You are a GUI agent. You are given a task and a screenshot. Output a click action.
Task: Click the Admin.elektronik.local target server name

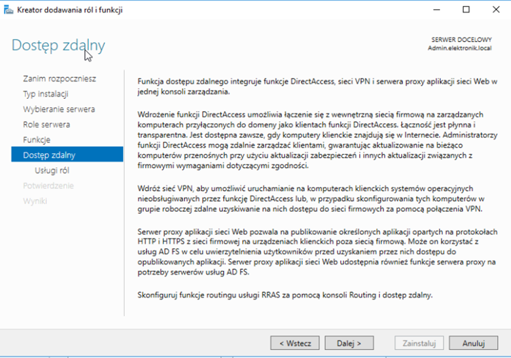[x=459, y=48]
